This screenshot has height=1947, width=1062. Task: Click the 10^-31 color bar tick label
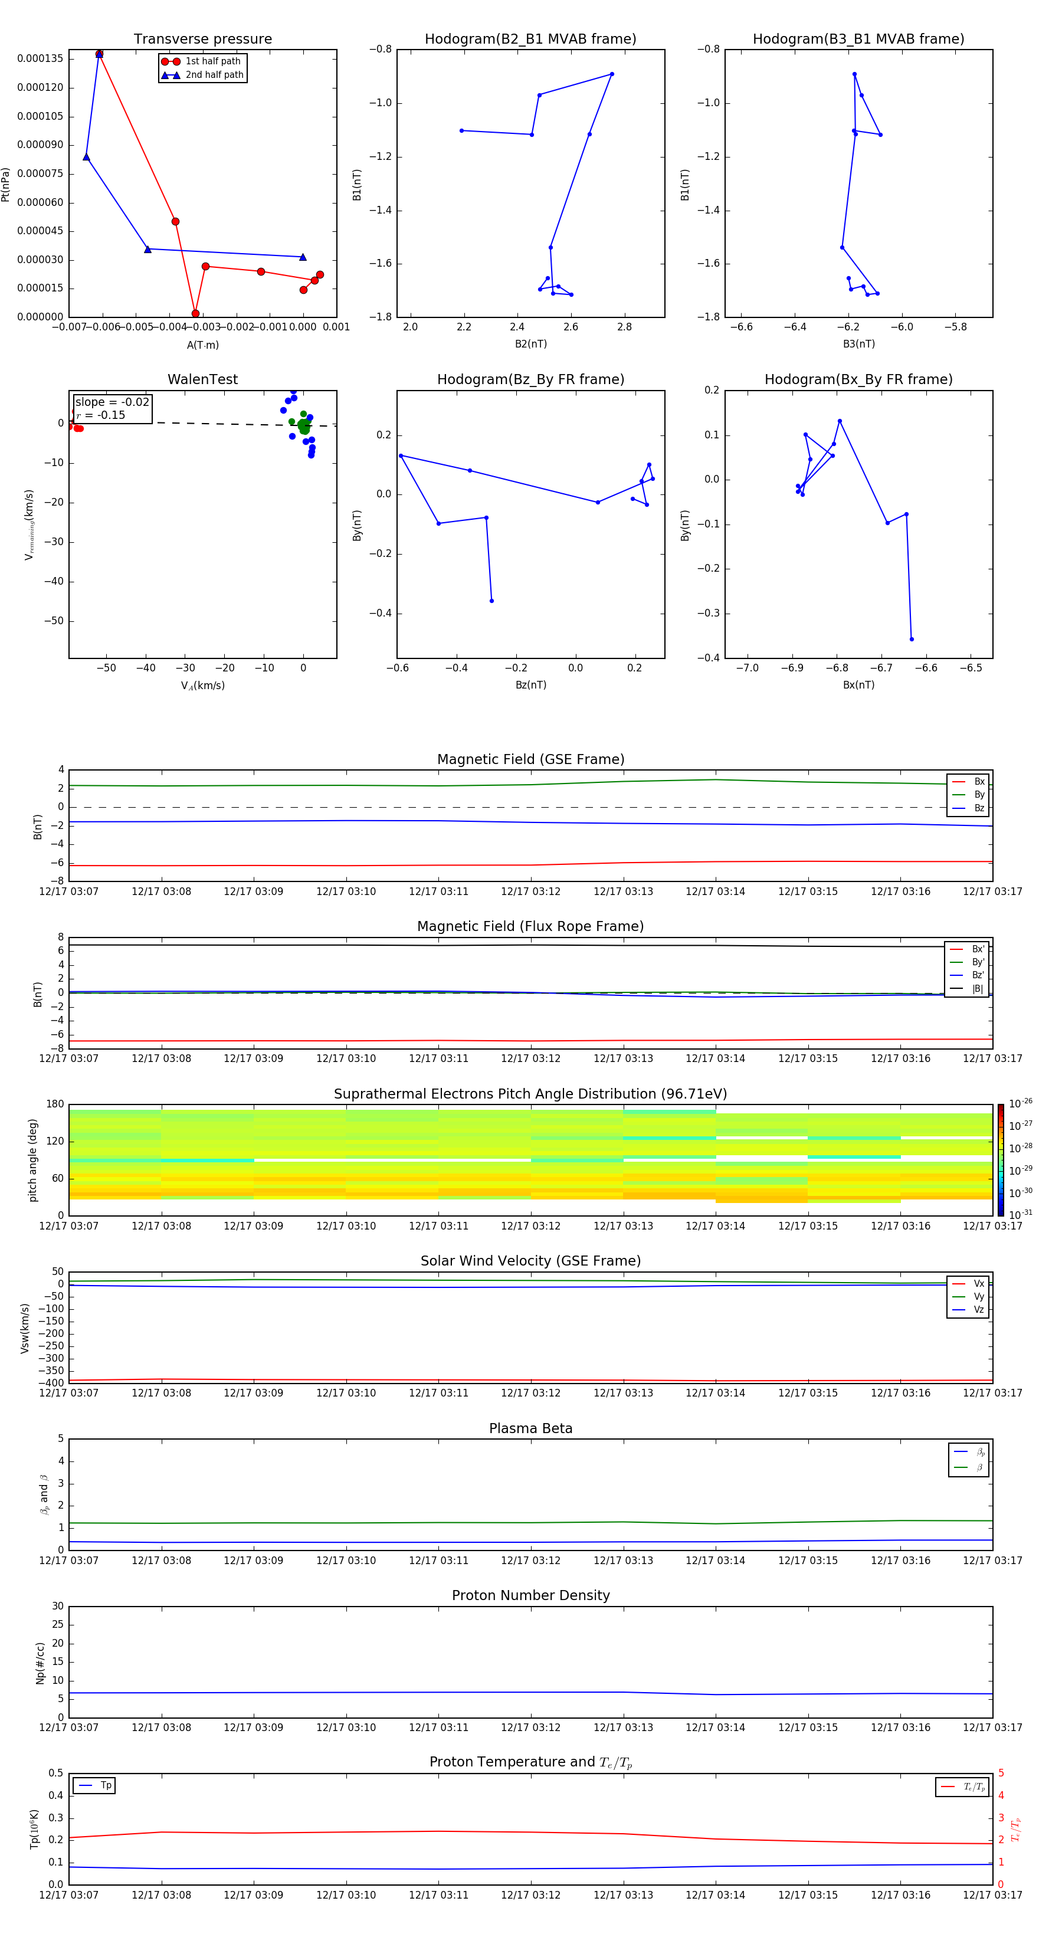[1021, 1215]
